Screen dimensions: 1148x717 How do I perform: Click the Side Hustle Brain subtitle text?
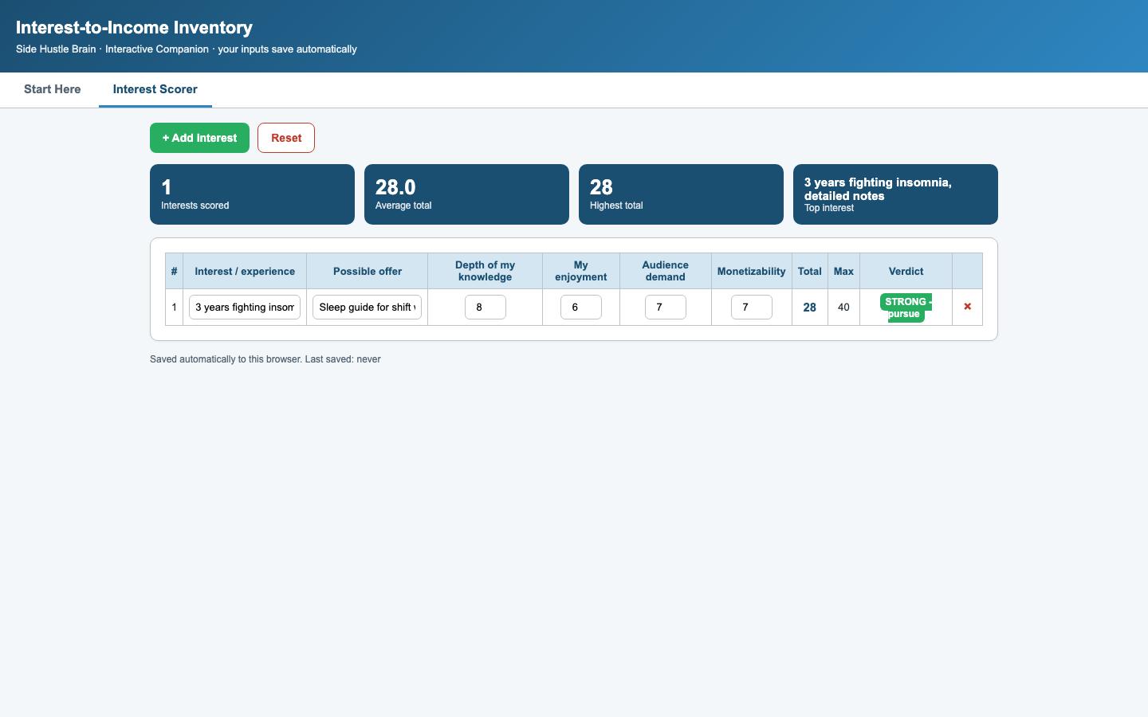coord(187,49)
